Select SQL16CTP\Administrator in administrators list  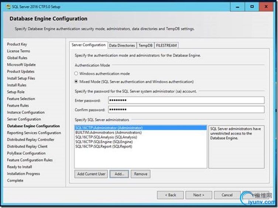point(141,128)
